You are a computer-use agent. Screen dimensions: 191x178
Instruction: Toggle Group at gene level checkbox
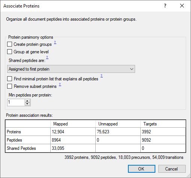point(10,51)
